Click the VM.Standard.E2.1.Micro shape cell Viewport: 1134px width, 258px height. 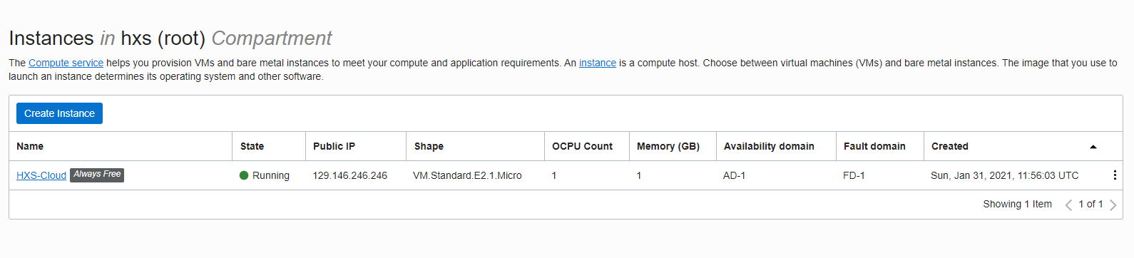click(467, 175)
